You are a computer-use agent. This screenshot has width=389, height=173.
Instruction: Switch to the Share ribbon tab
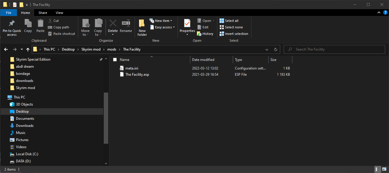(43, 13)
